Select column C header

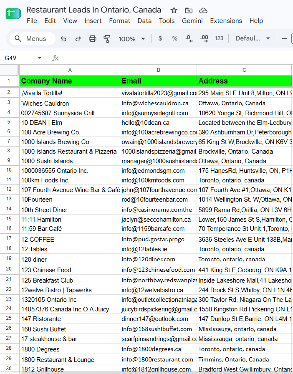pos(244,70)
